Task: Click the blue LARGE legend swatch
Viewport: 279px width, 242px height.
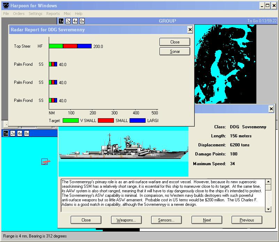Action: [138, 120]
